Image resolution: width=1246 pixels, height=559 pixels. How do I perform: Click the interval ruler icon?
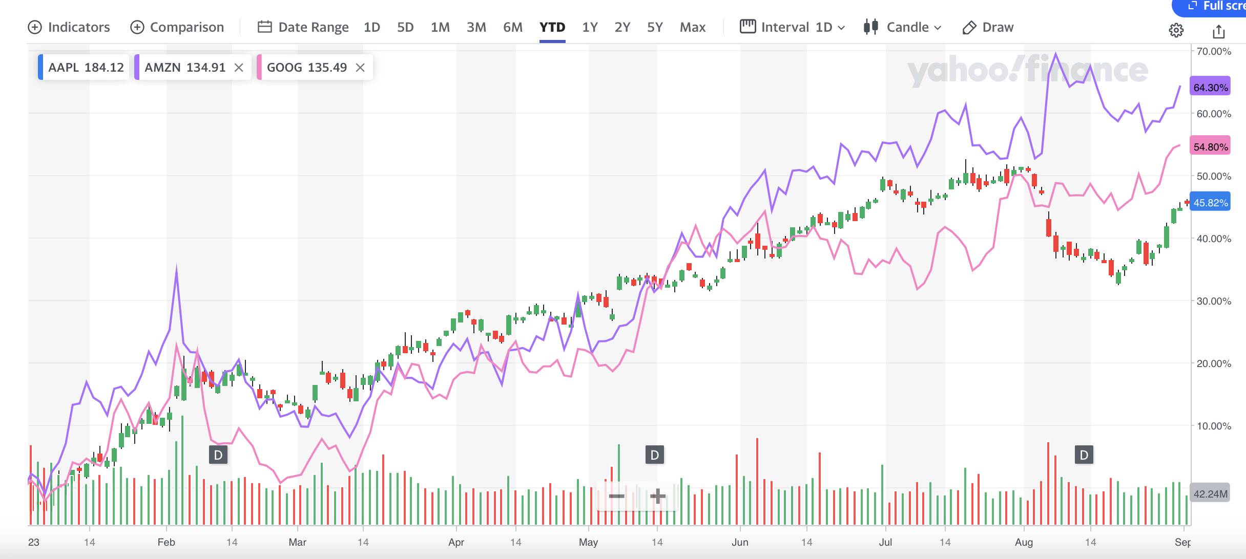pyautogui.click(x=747, y=26)
